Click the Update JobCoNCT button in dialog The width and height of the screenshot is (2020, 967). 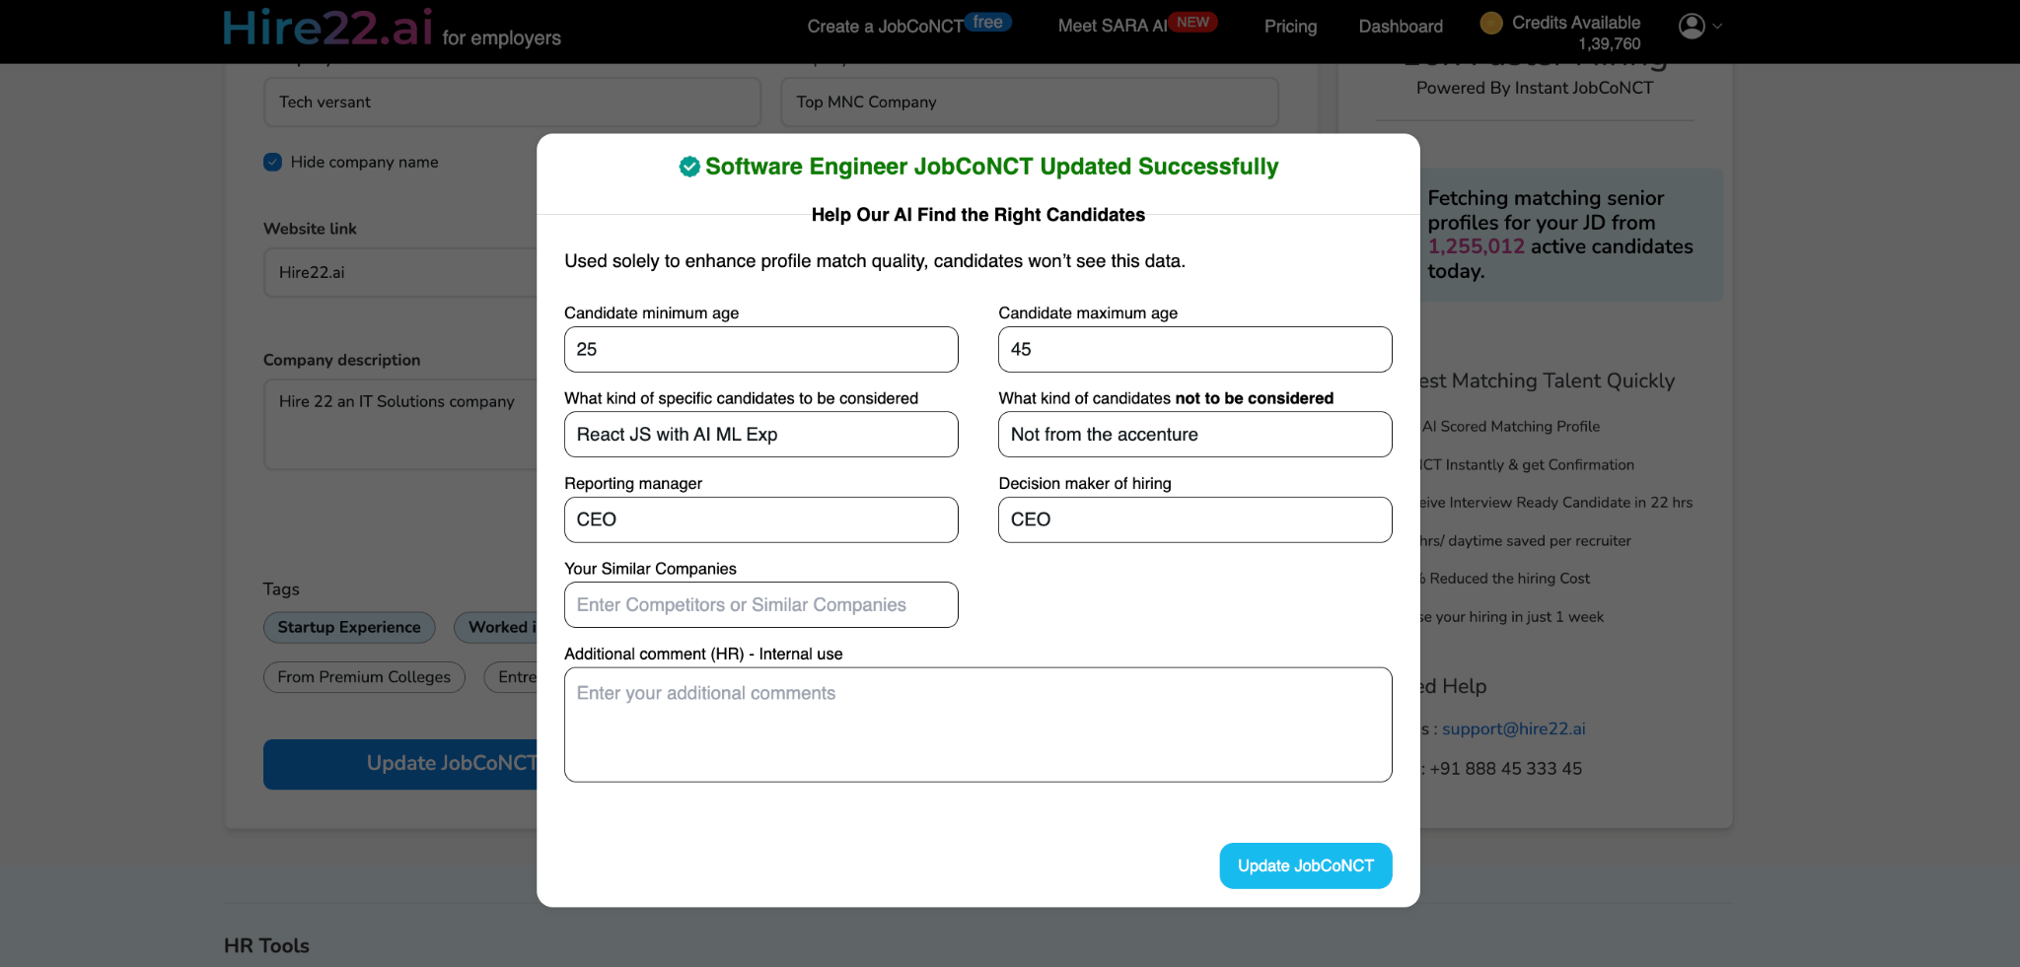point(1305,865)
